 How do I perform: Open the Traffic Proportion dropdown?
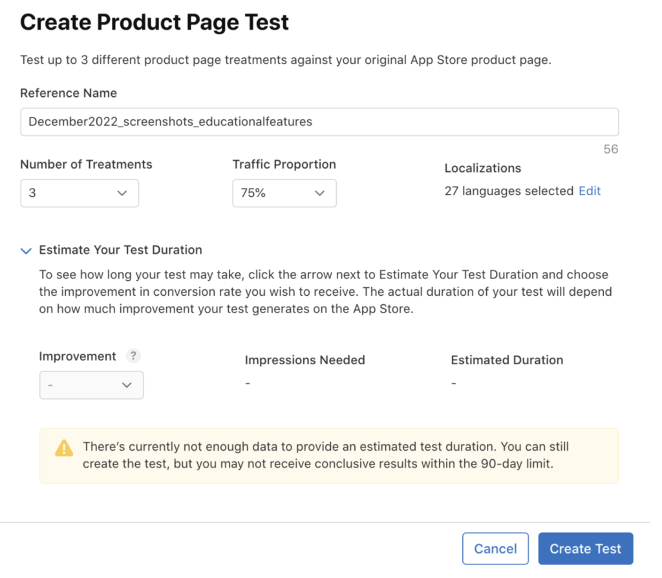284,193
